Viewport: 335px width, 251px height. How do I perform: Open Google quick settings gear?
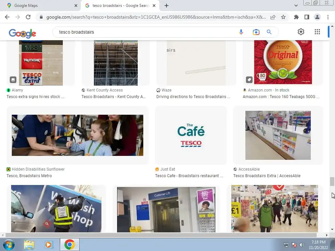301,32
